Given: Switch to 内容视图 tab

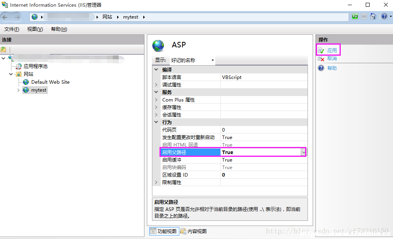Looking at the screenshot, I should (194, 231).
